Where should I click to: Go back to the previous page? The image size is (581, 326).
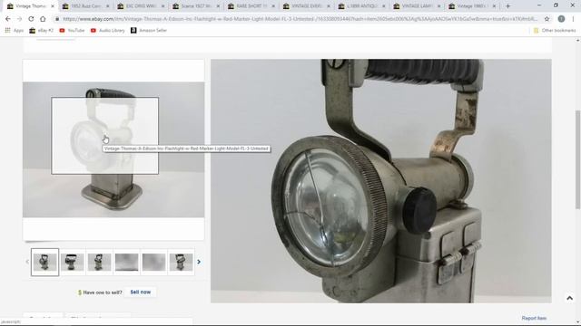click(8, 19)
